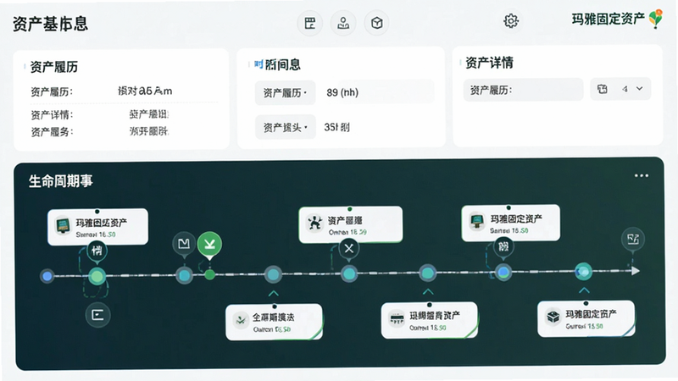Click the 资产详情 panel heading
This screenshot has width=678, height=381.
click(489, 63)
